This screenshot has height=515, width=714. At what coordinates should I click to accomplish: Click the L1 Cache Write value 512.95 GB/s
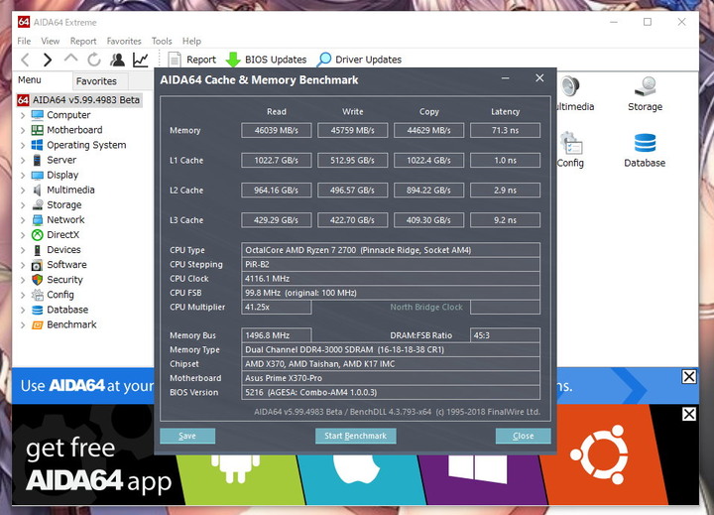352,161
